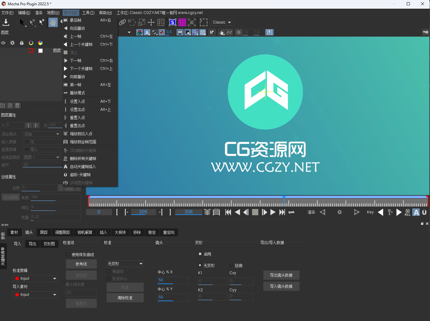
Task: Toggle the magenta grid icon
Action: click(182, 22)
